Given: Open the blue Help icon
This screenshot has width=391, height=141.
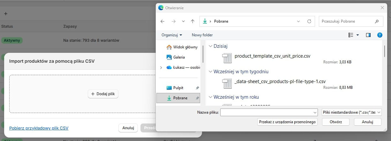Looking at the screenshot, I should click(x=380, y=35).
